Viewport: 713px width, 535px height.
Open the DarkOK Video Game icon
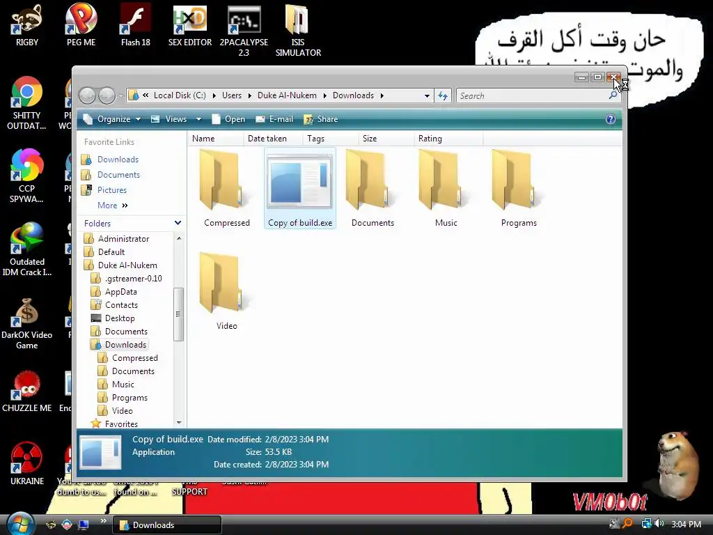click(x=27, y=323)
